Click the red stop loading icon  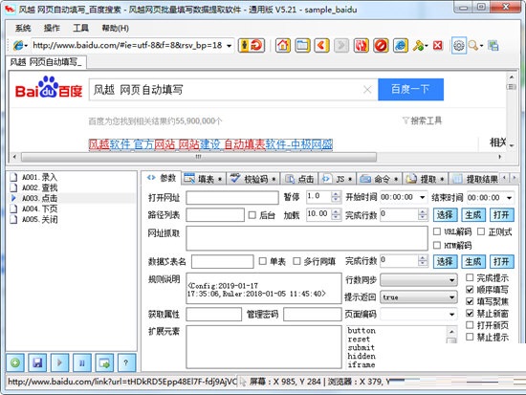pyautogui.click(x=381, y=45)
